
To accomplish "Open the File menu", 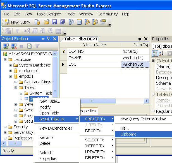I will (x=6, y=14).
